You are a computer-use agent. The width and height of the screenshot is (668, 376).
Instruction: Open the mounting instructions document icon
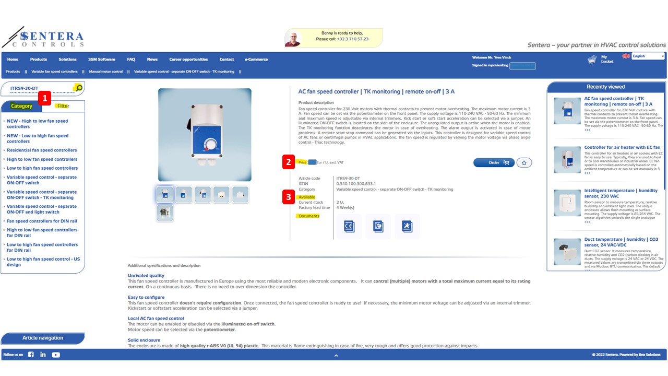coord(407,226)
